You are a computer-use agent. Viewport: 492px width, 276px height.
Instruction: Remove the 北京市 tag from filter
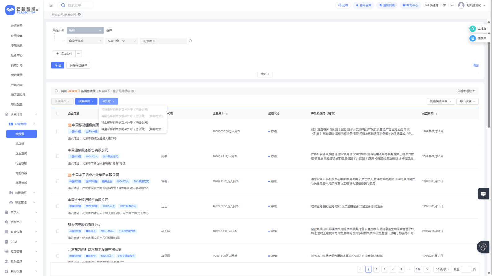[x=154, y=41]
